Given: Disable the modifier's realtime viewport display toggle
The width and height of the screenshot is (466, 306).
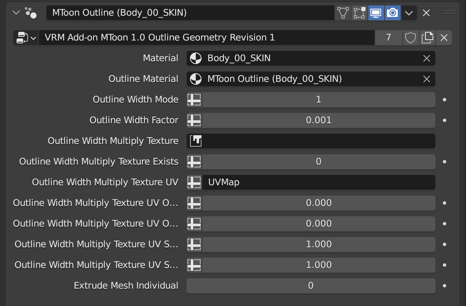Looking at the screenshot, I should pyautogui.click(x=376, y=13).
